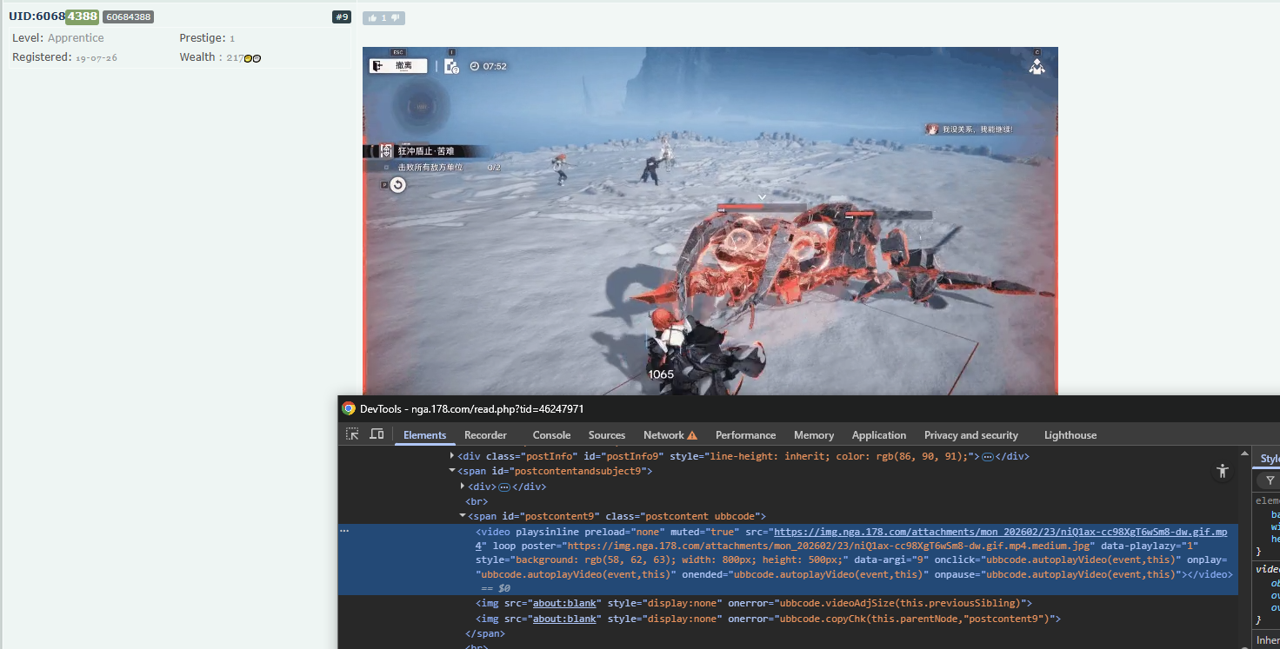
Task: Switch to the Sources tab
Action: click(x=607, y=435)
